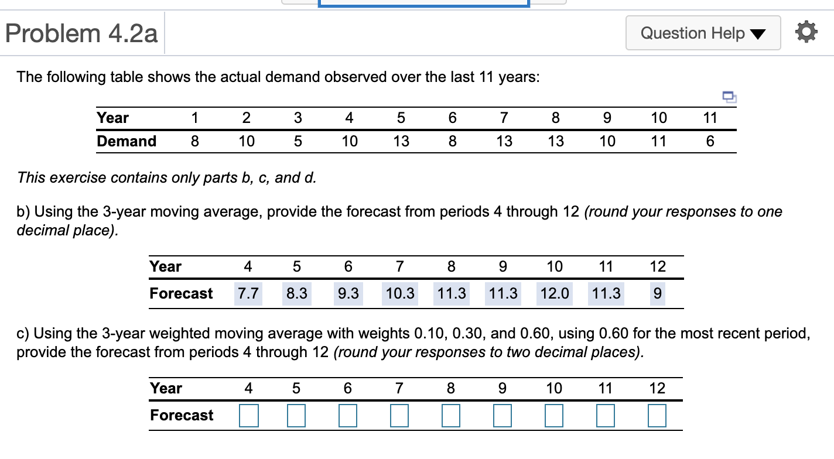Viewport: 834px width, 459px height.
Task: Select the 11.3 forecast under year 11
Action: pos(606,293)
